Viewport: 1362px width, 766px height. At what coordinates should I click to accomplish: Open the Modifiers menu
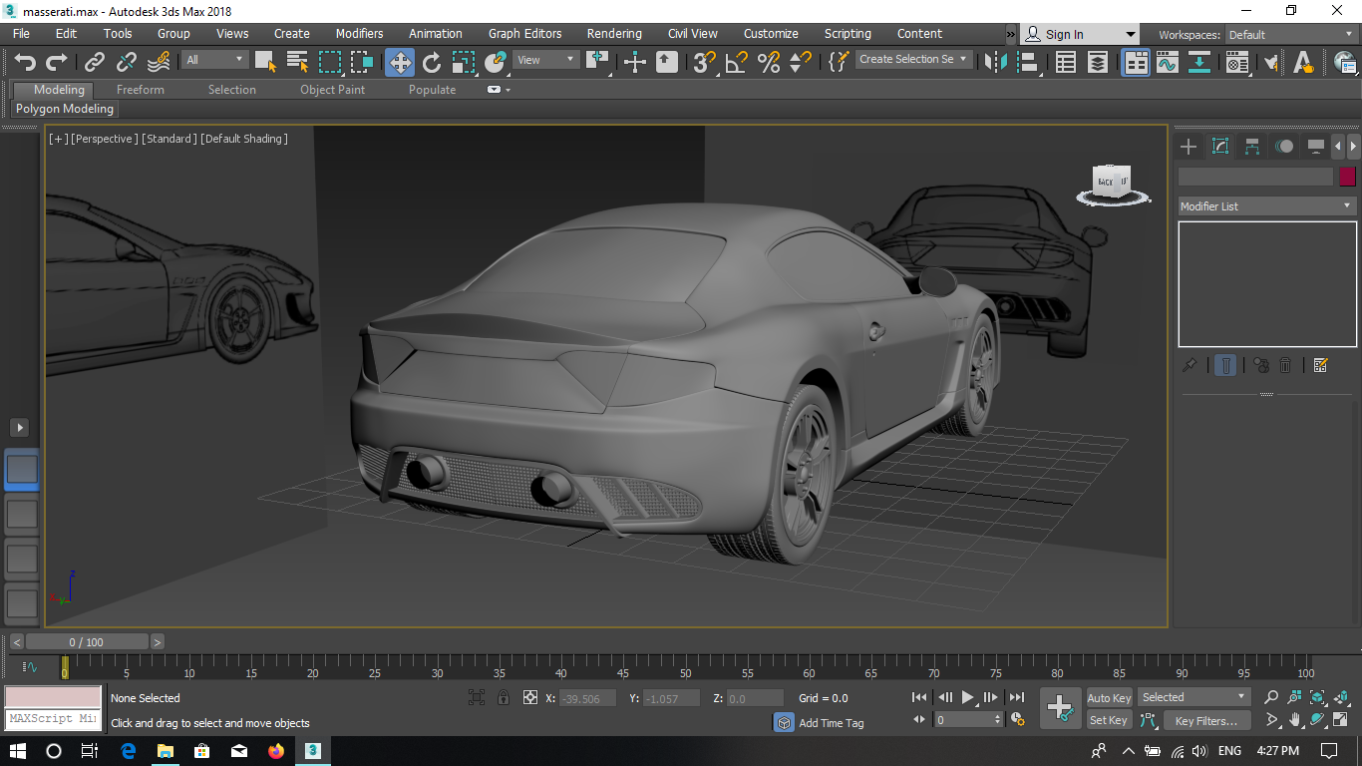point(359,34)
